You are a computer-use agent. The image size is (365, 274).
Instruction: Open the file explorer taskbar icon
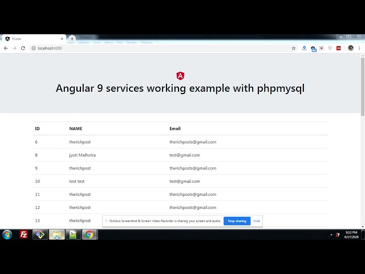click(57, 235)
